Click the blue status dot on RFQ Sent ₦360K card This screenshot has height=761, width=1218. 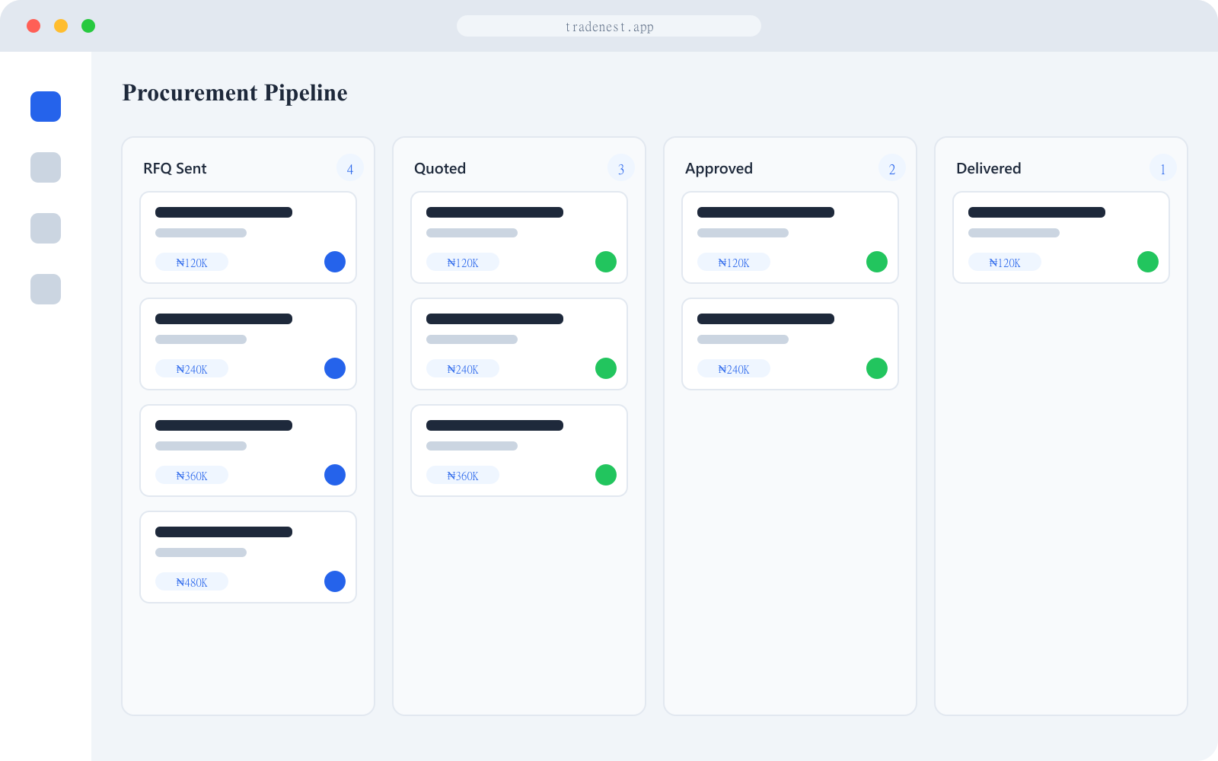(x=335, y=475)
